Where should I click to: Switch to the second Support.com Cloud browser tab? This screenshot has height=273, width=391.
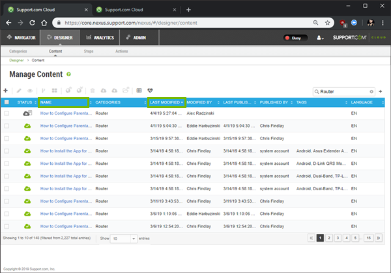136,10
